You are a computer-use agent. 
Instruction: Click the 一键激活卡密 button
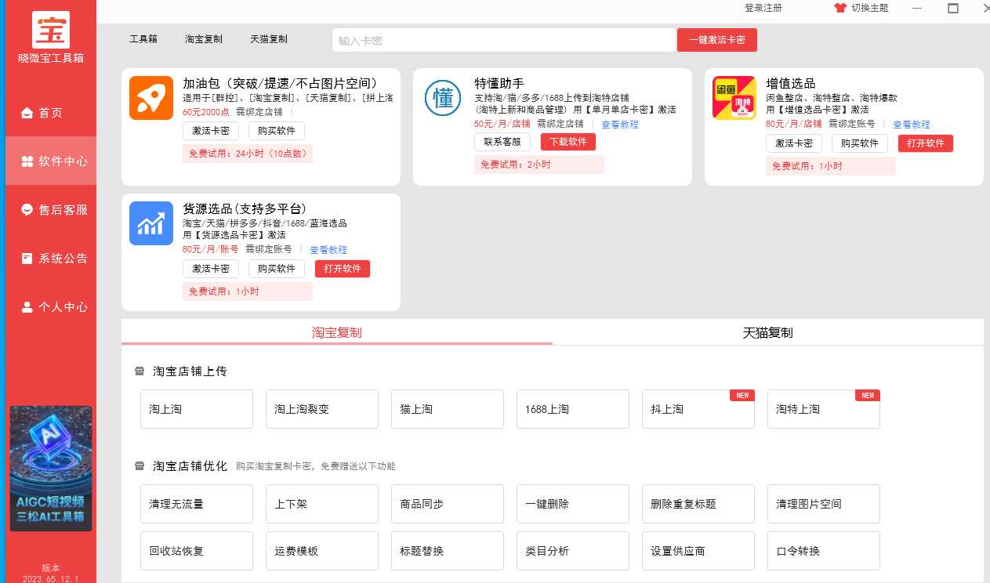pos(717,40)
